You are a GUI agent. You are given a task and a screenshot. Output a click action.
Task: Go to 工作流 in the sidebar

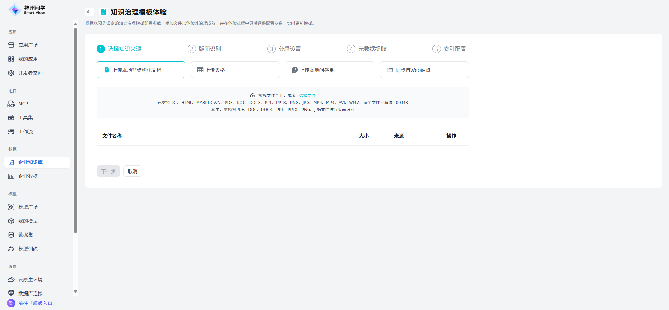click(x=25, y=132)
